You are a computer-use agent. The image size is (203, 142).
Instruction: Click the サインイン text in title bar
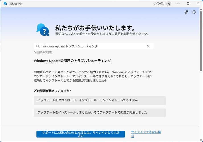tap(159, 4)
